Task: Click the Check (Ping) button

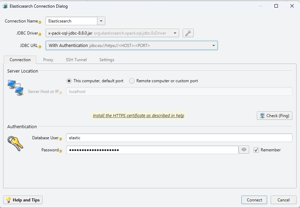Action: point(274,115)
